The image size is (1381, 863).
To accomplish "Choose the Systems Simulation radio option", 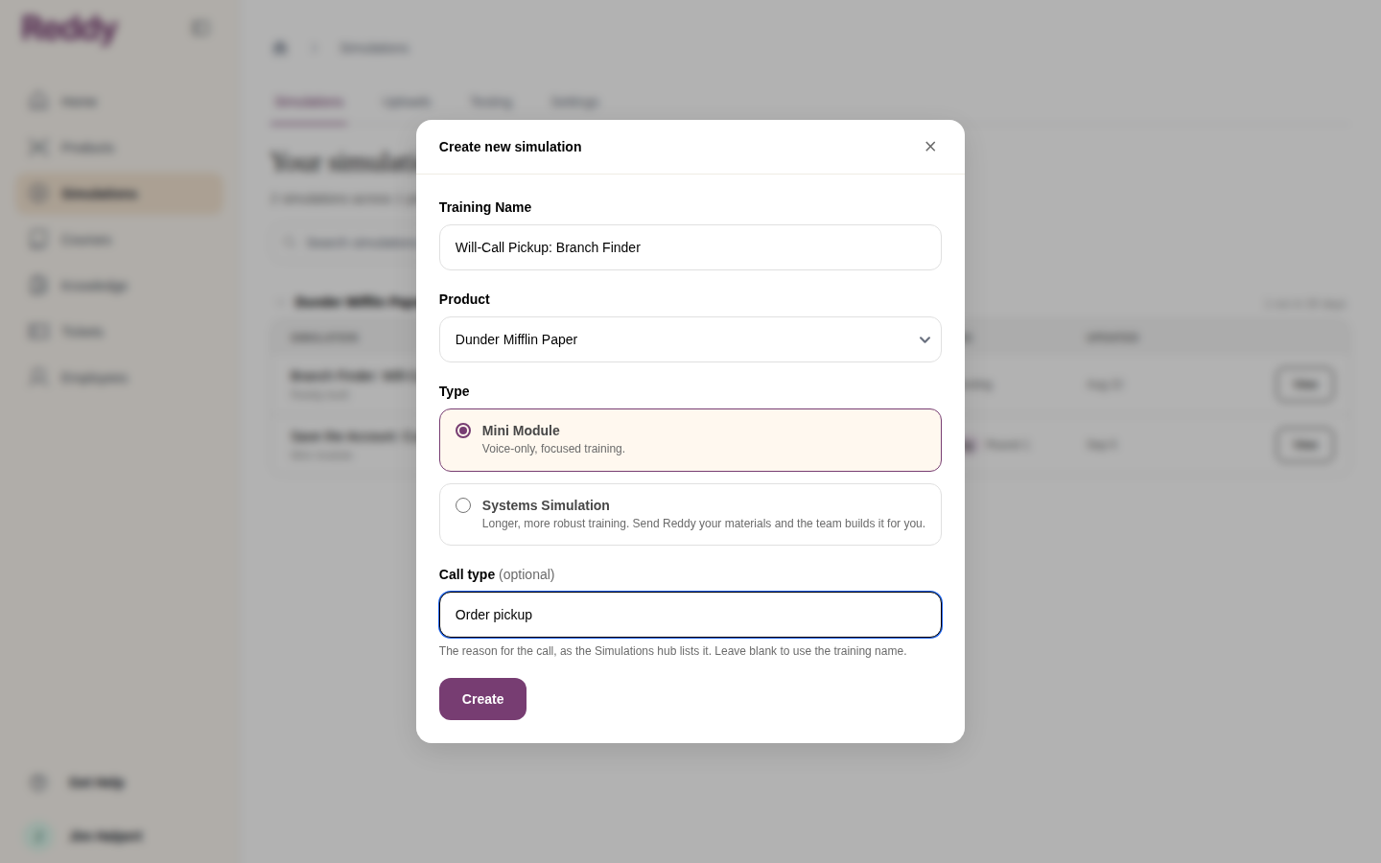I will tap(463, 505).
